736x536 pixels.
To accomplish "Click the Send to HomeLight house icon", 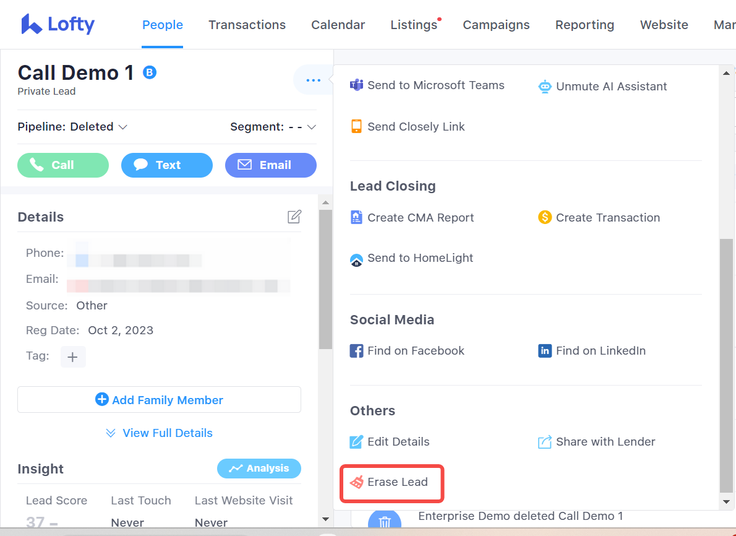I will coord(356,259).
